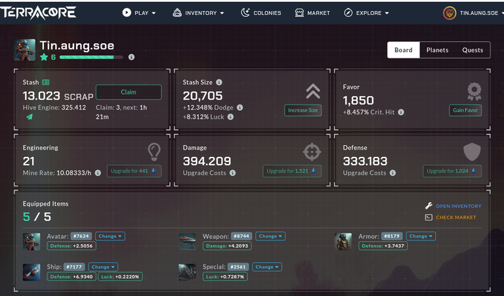Click the Stash Size info icon
This screenshot has height=296, width=504.
coord(219,82)
